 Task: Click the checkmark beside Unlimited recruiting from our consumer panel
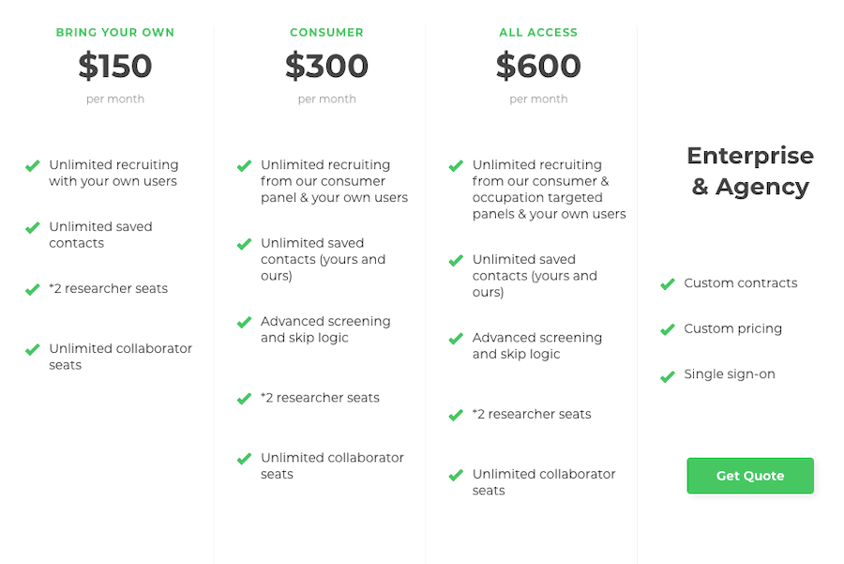tap(244, 165)
